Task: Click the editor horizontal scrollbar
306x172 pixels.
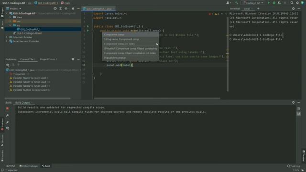Action: (157, 98)
